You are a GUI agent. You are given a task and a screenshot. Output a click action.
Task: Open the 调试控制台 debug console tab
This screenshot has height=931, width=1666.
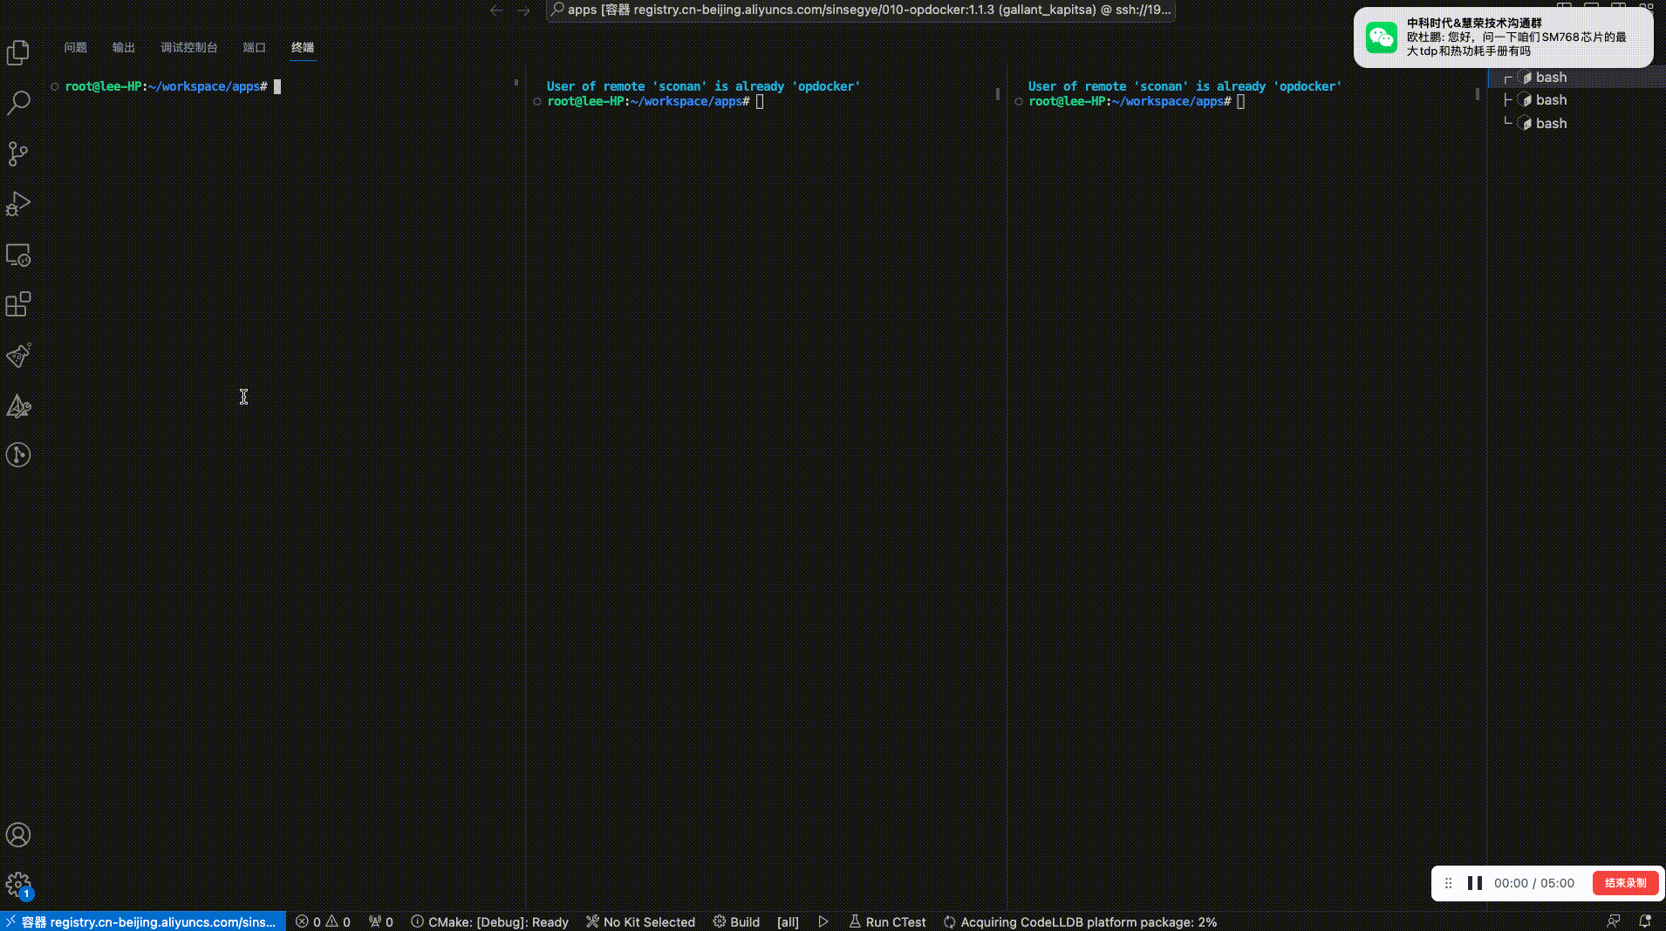[x=188, y=47]
